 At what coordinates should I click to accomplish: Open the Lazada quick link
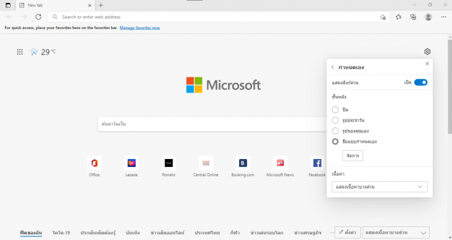pos(132,166)
